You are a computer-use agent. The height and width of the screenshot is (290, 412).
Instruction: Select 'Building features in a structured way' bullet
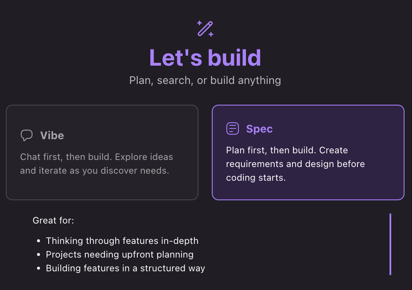tap(125, 268)
